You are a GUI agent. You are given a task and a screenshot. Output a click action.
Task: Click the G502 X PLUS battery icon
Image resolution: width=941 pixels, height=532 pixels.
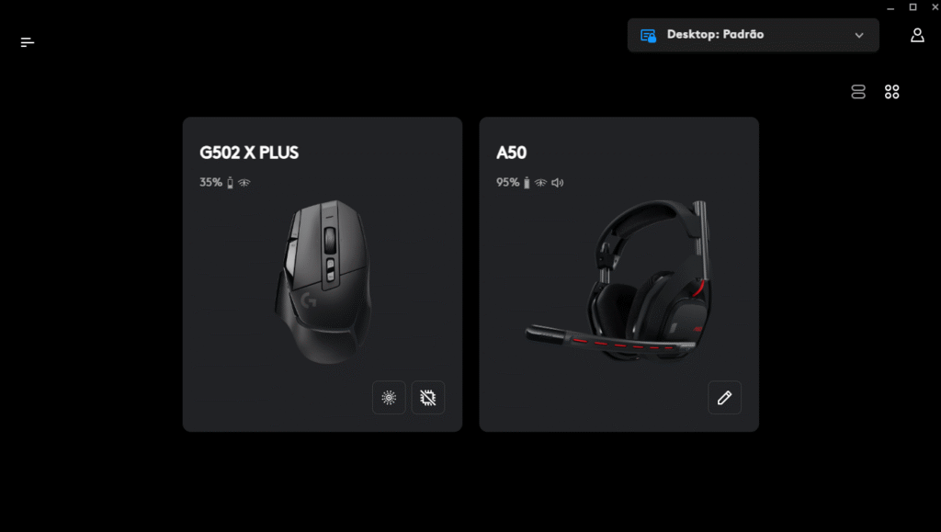click(x=230, y=183)
